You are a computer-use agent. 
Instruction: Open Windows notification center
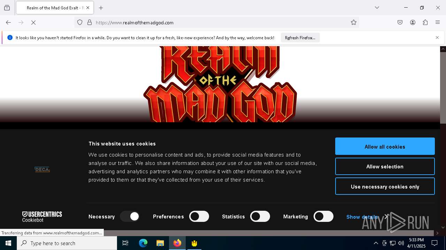[435, 243]
